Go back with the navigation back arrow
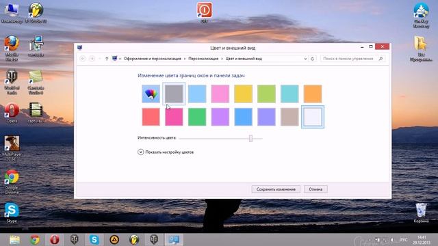The image size is (438, 246). coord(83,59)
